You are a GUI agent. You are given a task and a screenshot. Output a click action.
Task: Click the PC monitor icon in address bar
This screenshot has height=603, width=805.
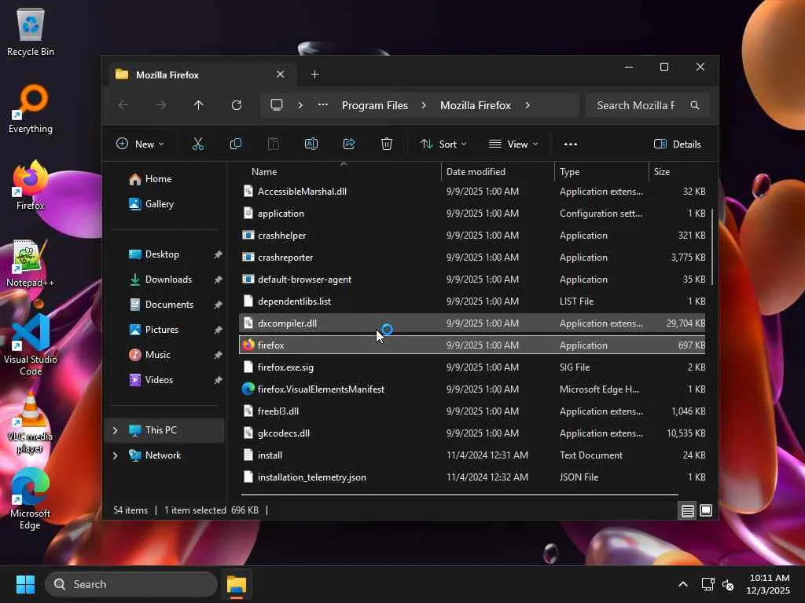[x=277, y=105]
